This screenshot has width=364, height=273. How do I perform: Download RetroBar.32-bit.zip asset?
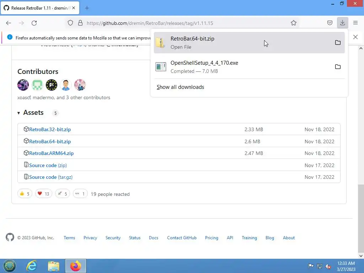(x=50, y=129)
